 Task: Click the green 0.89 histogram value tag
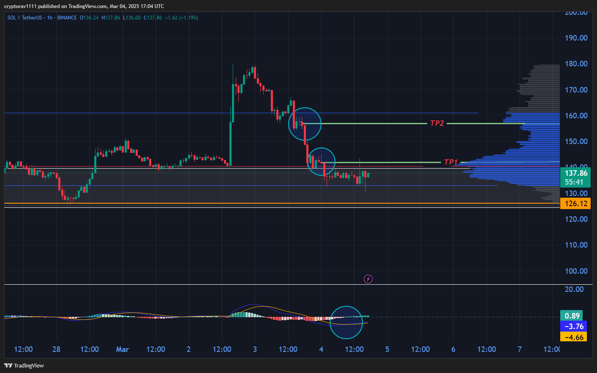[x=572, y=316]
